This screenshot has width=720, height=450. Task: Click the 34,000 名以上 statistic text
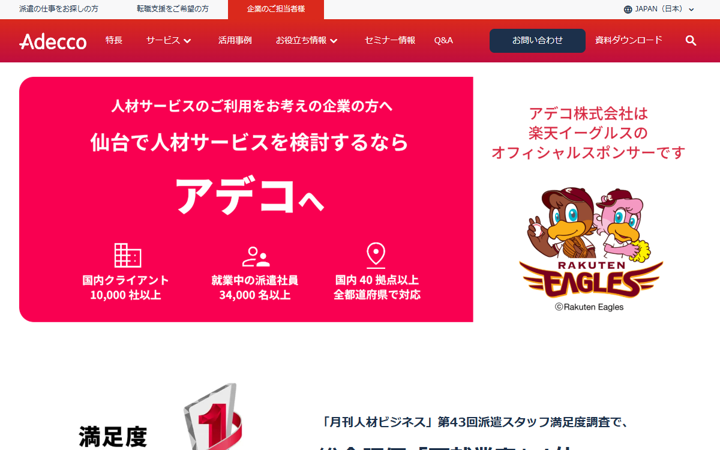255,295
